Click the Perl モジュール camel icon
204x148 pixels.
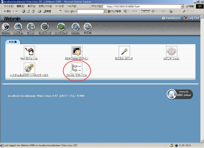pyautogui.click(x=29, y=51)
